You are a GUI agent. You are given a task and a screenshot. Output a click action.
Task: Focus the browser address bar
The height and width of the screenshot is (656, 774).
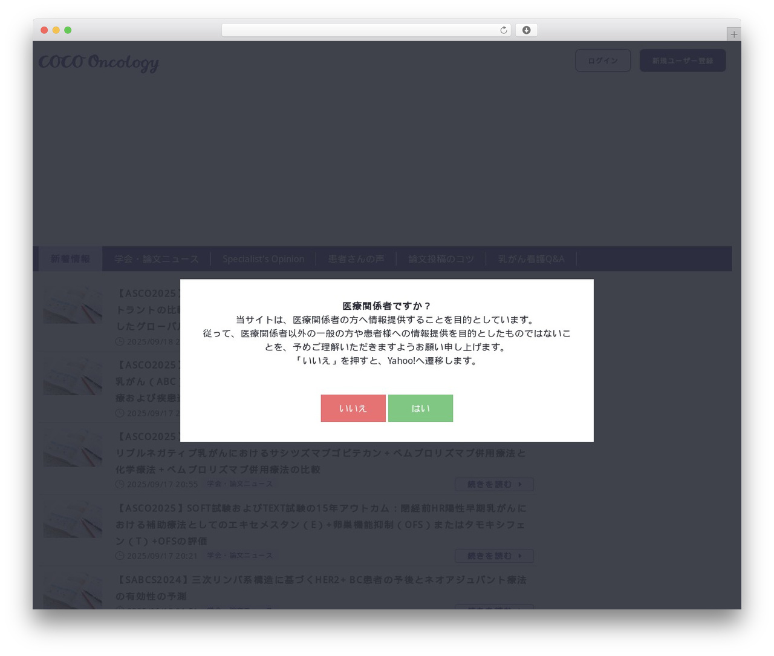[x=366, y=30]
